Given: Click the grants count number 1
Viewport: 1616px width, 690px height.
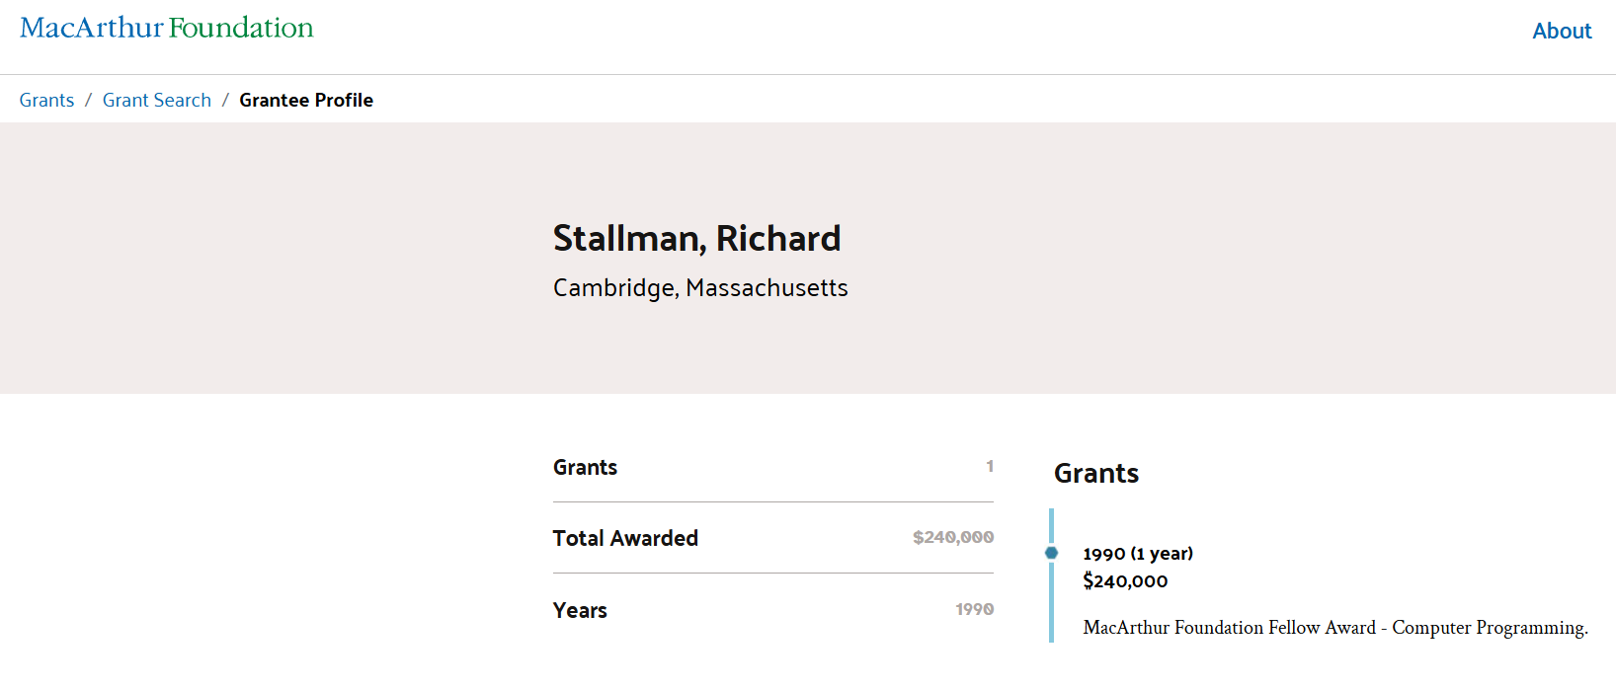Looking at the screenshot, I should point(989,466).
